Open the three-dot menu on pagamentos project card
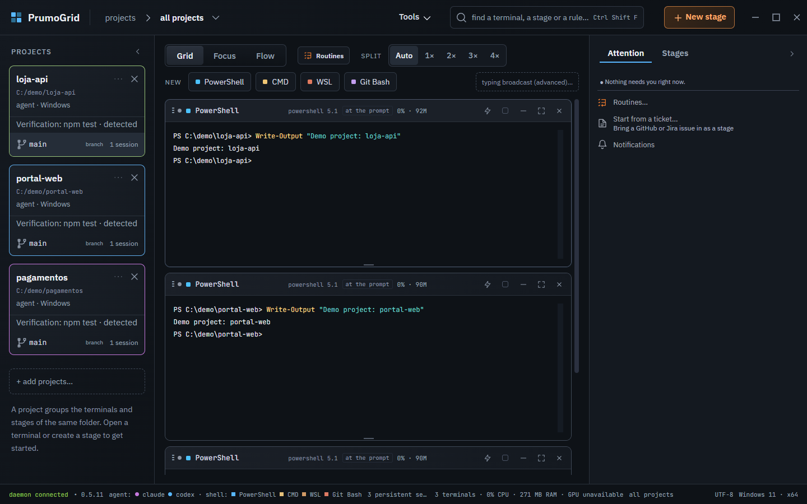The height and width of the screenshot is (504, 807). coord(118,277)
